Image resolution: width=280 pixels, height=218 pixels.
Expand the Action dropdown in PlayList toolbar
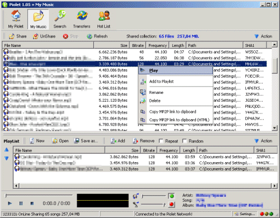[263, 141]
